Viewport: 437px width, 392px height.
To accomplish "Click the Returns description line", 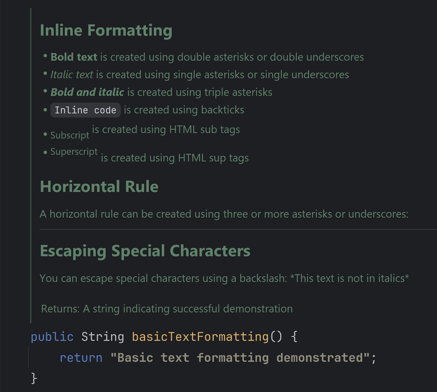I will [167, 309].
